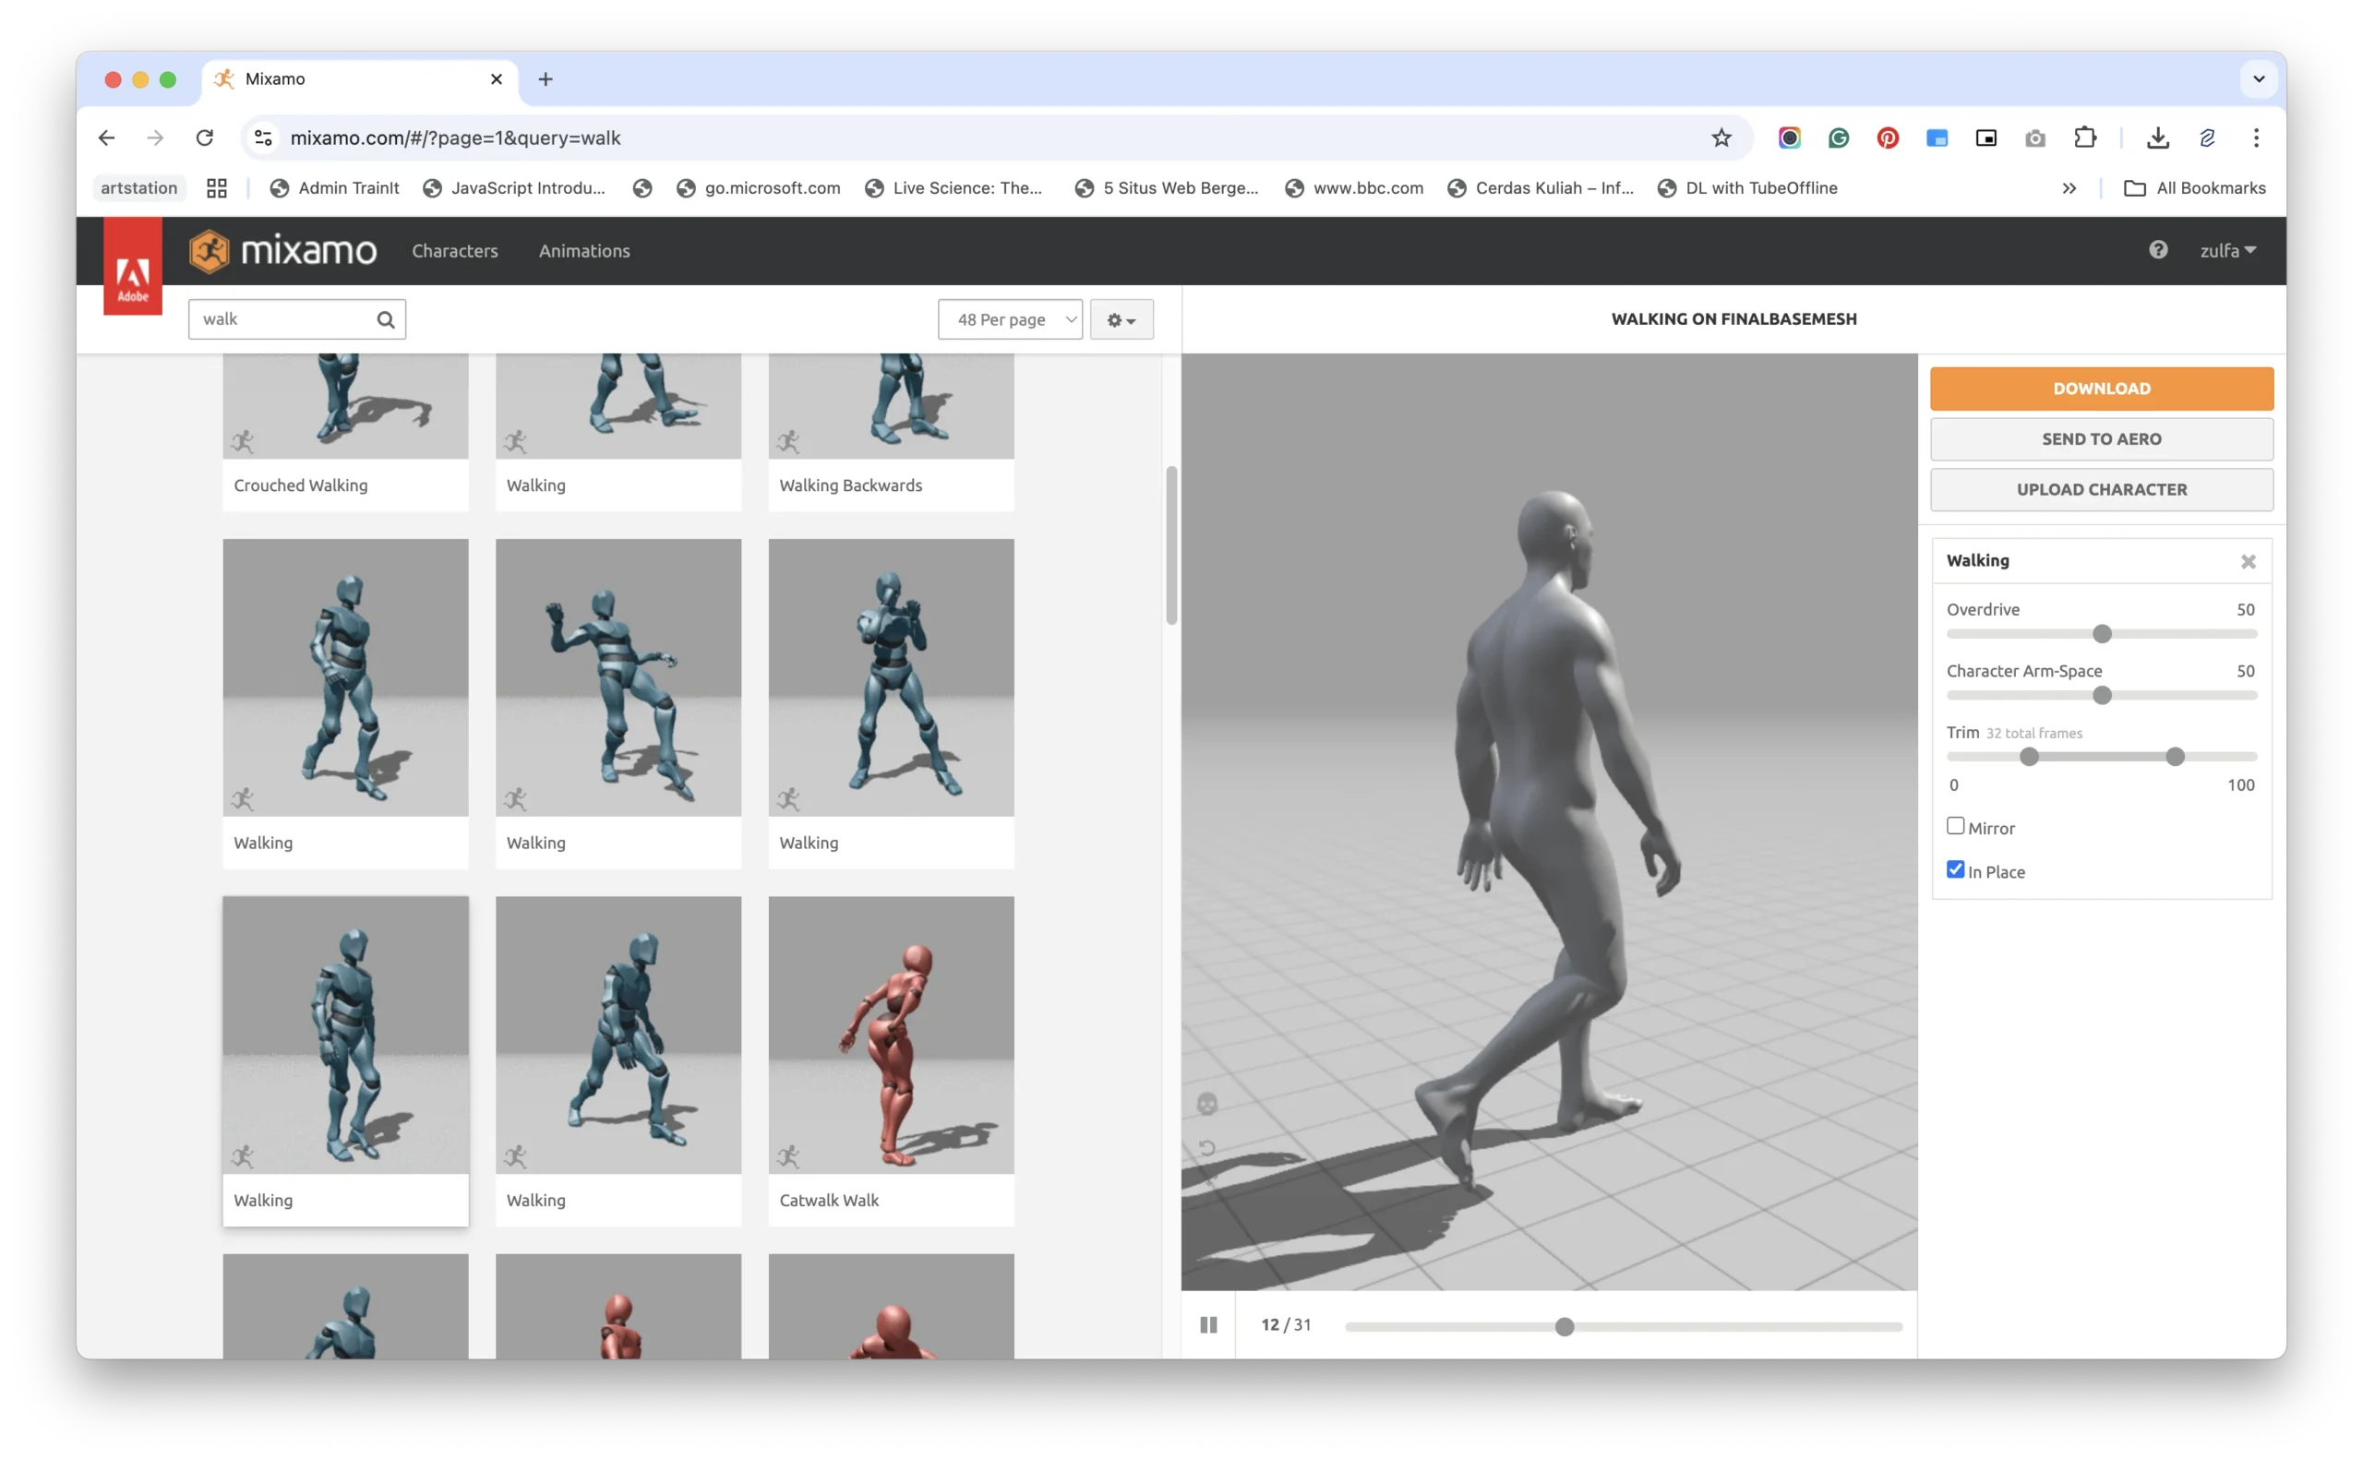Toggle the skeleton view skull icon
This screenshot has height=1460, width=2363.
click(1207, 1104)
